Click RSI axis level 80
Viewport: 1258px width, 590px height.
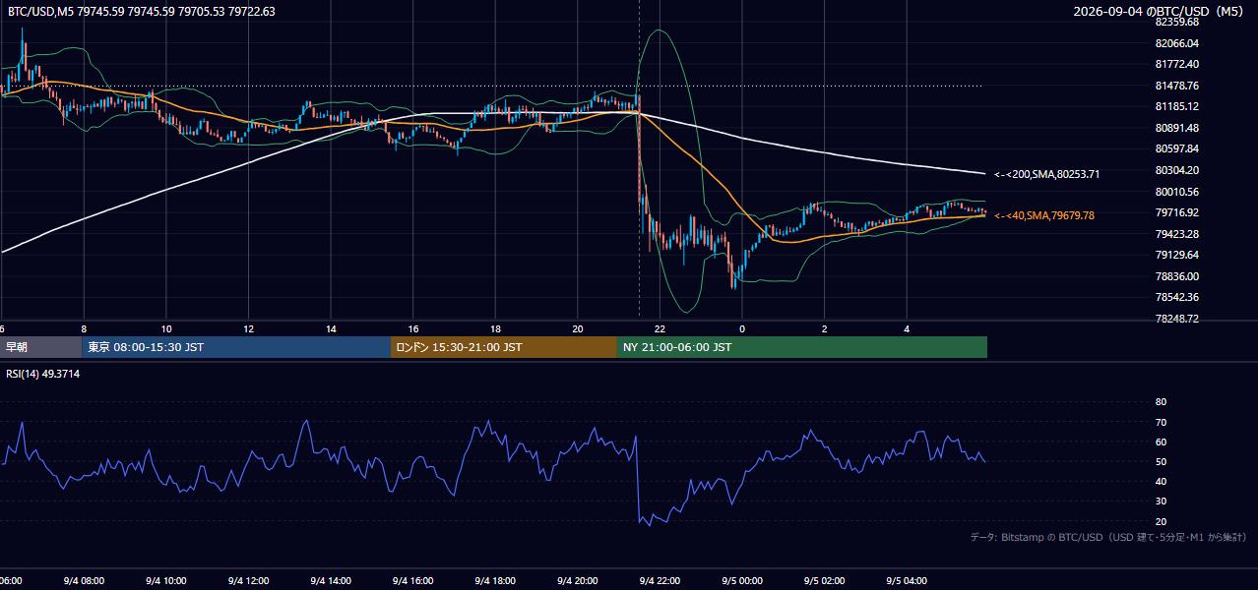pos(1161,402)
